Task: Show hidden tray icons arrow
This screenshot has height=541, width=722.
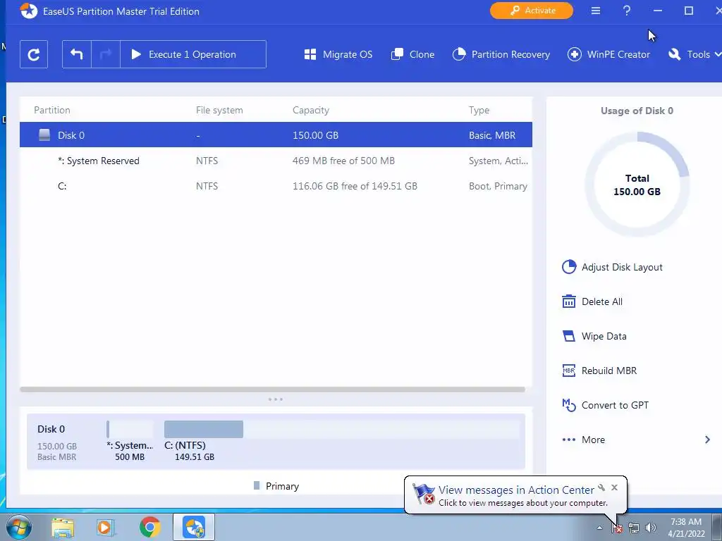Action: pos(599,528)
